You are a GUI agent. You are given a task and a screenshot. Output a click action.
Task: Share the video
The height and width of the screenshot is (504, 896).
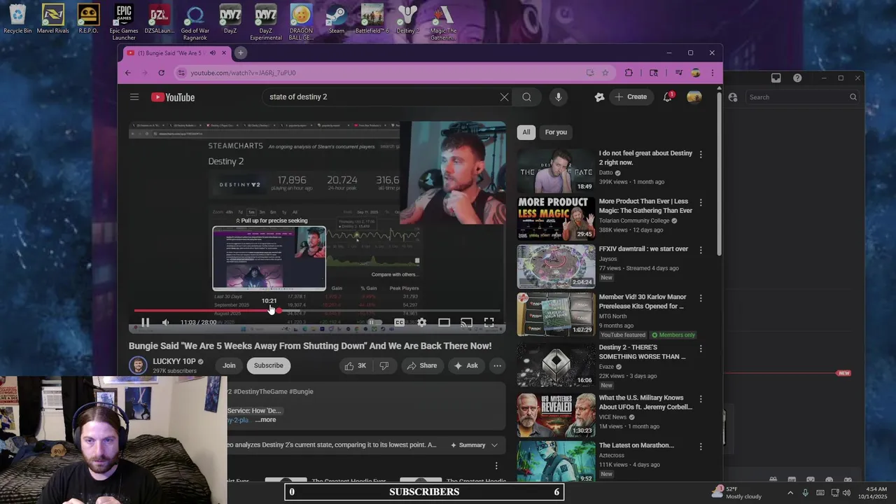(x=422, y=365)
